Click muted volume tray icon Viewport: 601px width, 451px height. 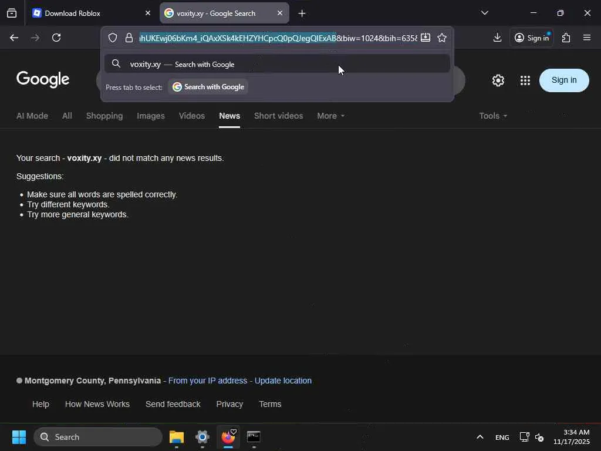[539, 437]
